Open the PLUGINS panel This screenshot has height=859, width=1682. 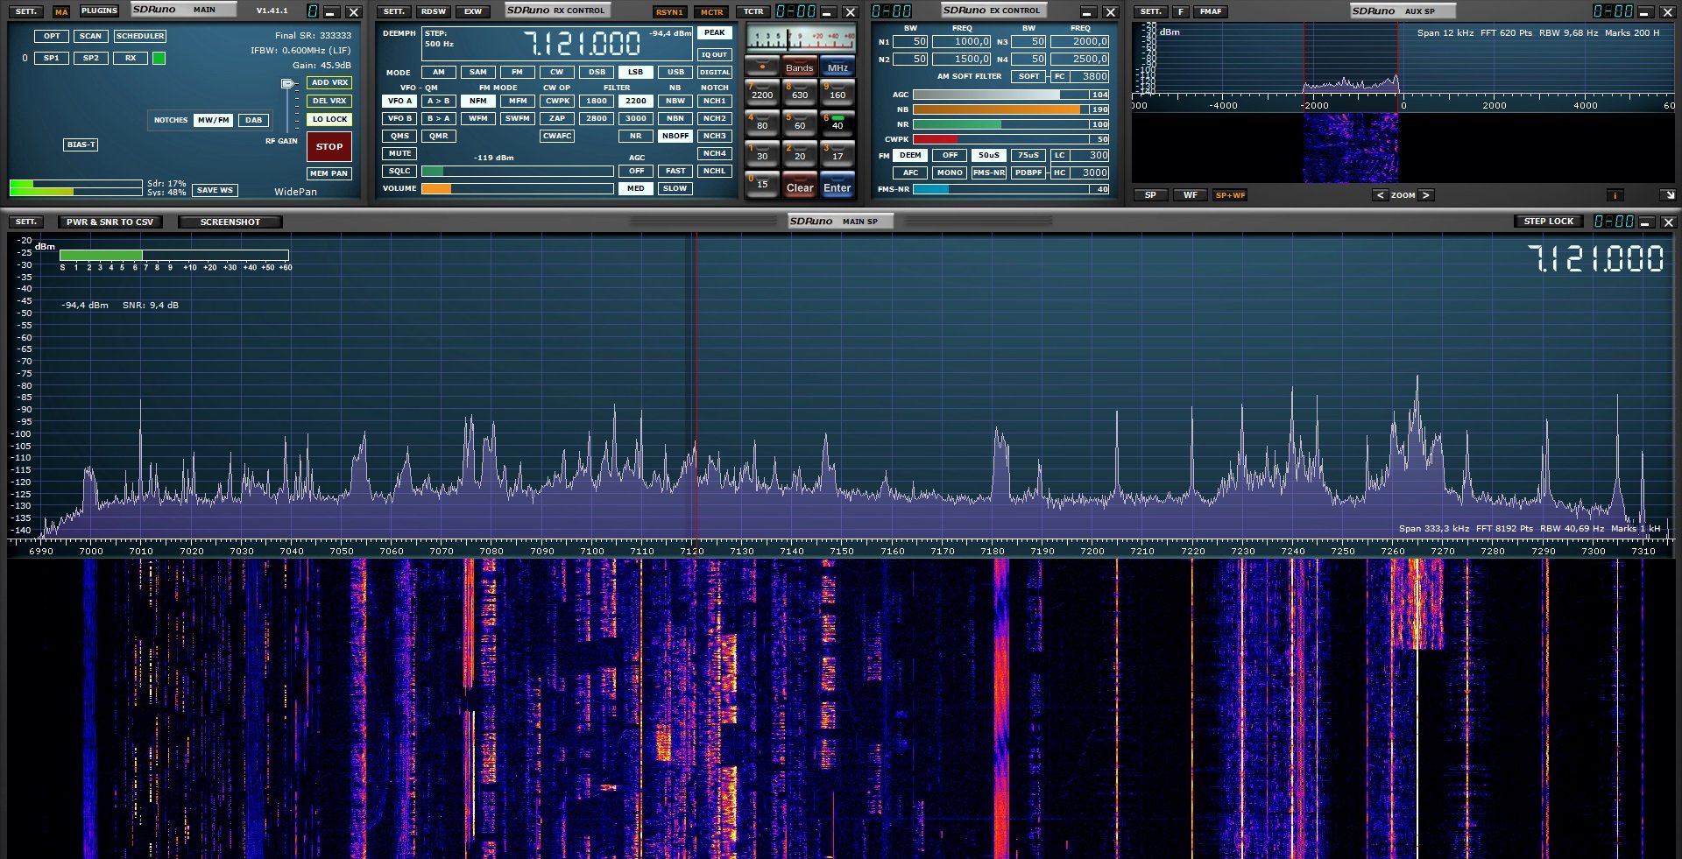click(x=99, y=11)
